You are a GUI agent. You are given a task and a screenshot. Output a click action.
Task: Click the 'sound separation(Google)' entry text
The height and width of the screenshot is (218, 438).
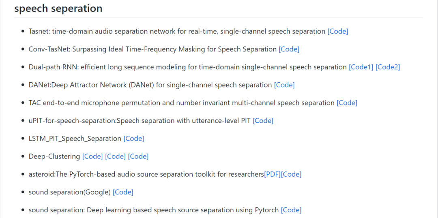pos(69,192)
